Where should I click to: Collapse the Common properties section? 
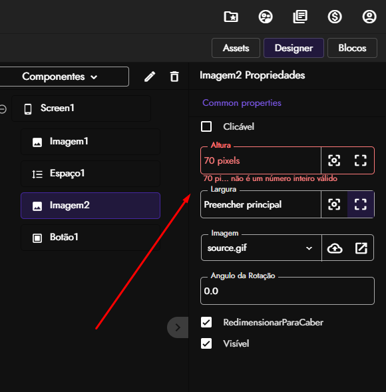[x=242, y=103]
